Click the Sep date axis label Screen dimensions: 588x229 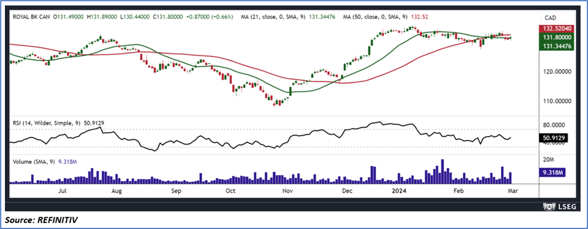176,190
